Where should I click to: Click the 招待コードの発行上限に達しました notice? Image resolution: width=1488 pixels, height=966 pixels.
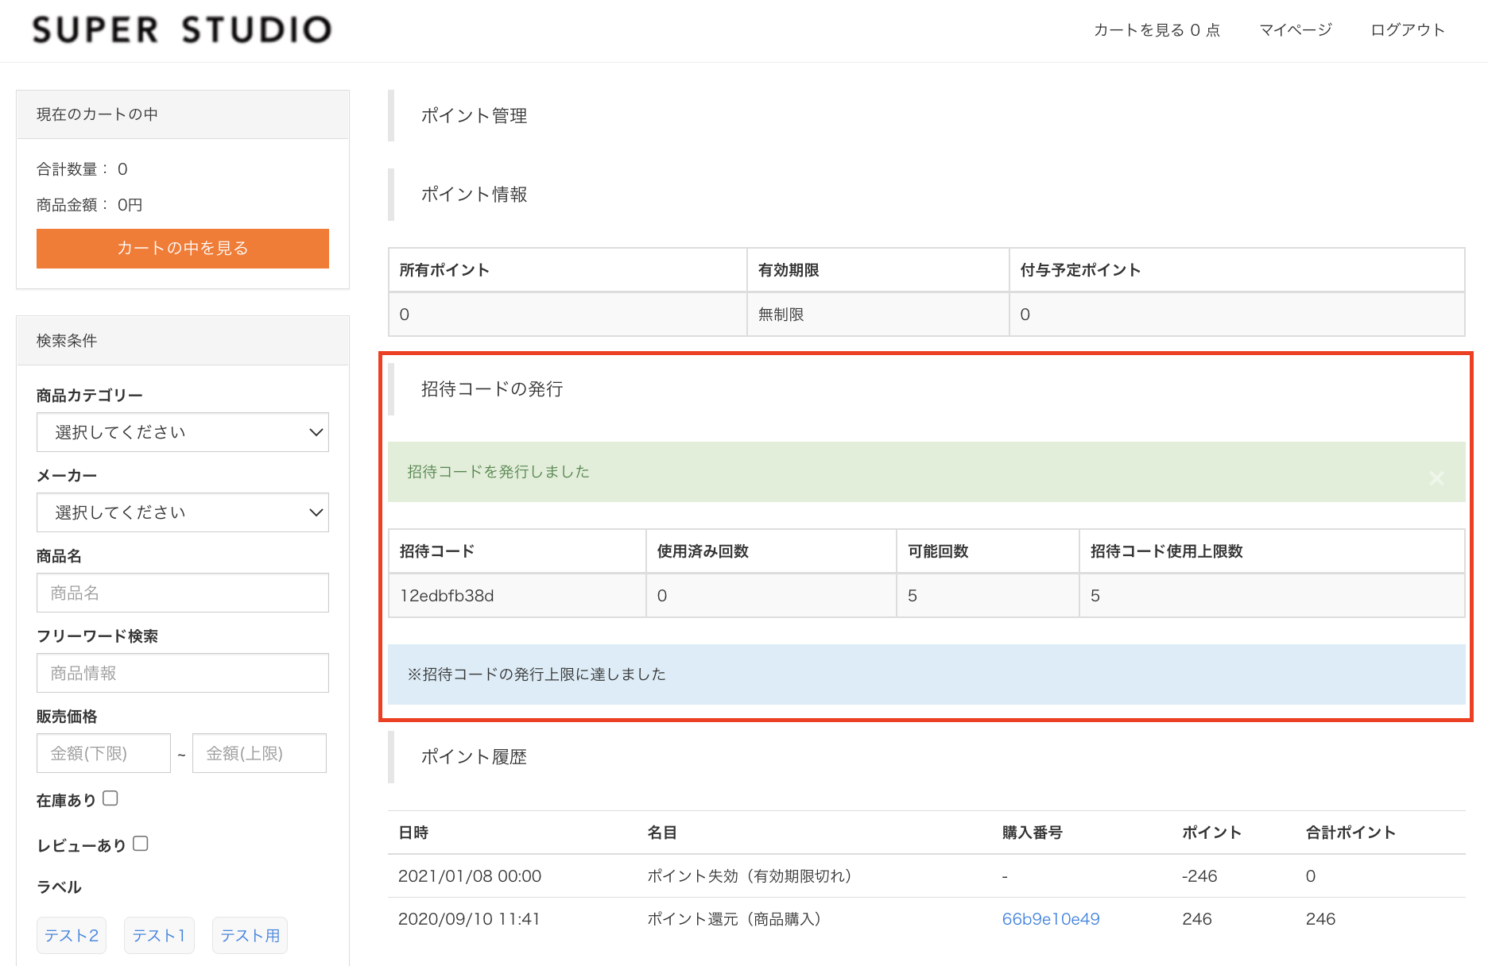tap(927, 674)
